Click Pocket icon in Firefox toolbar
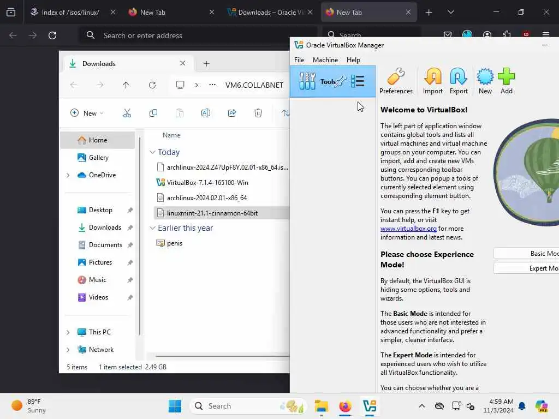Viewport: 559px width, 419px height. pos(448,34)
